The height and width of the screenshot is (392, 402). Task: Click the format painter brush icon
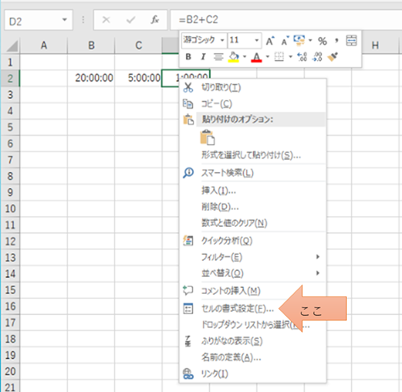point(333,57)
